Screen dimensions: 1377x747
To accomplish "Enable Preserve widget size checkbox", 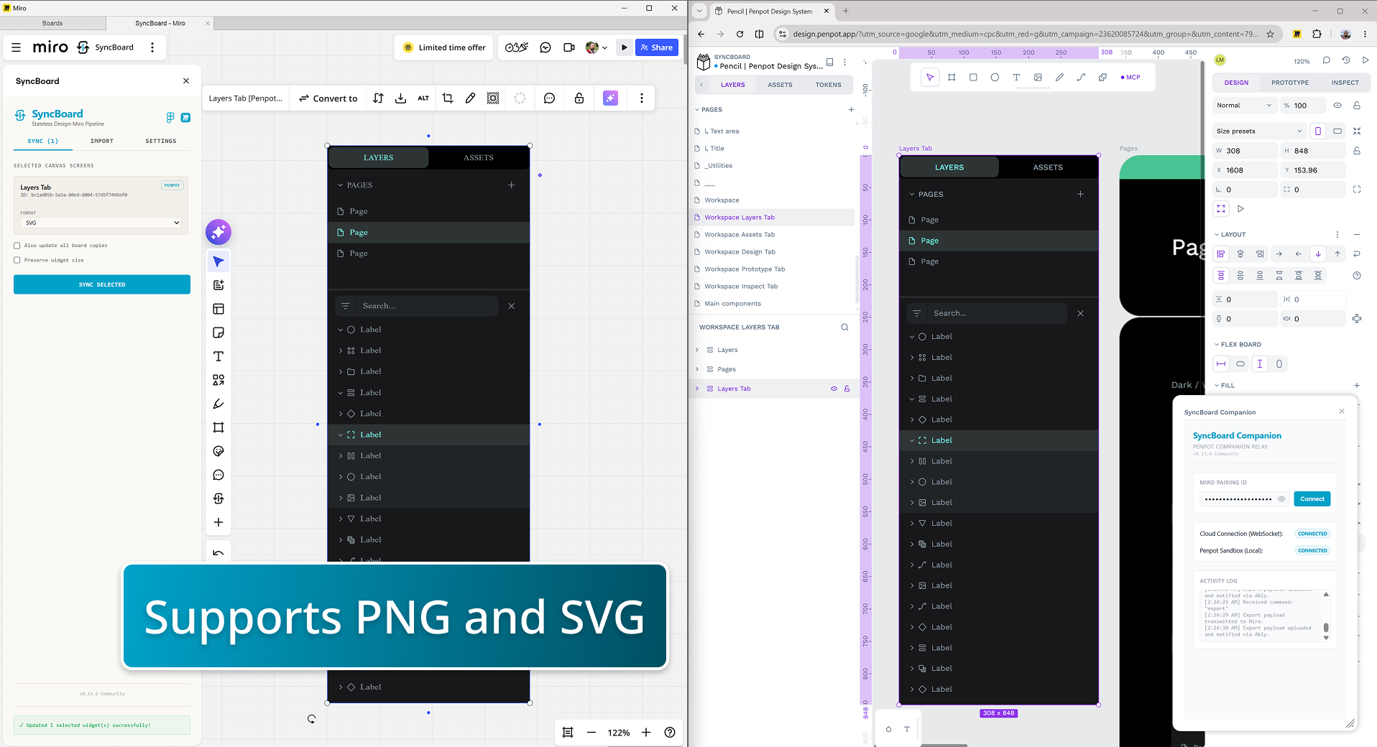I will click(x=17, y=260).
